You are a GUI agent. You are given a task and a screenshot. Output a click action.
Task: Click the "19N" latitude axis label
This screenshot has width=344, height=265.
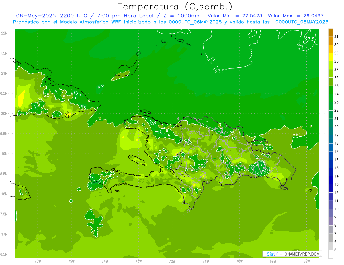(5, 154)
